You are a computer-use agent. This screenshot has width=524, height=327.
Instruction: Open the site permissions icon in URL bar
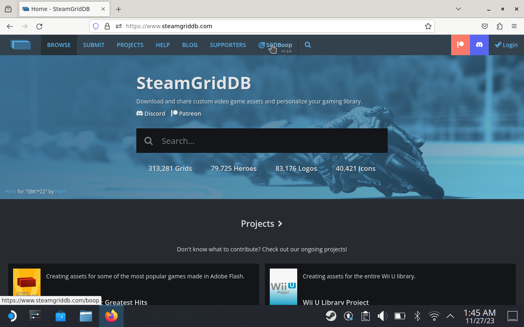click(119, 26)
